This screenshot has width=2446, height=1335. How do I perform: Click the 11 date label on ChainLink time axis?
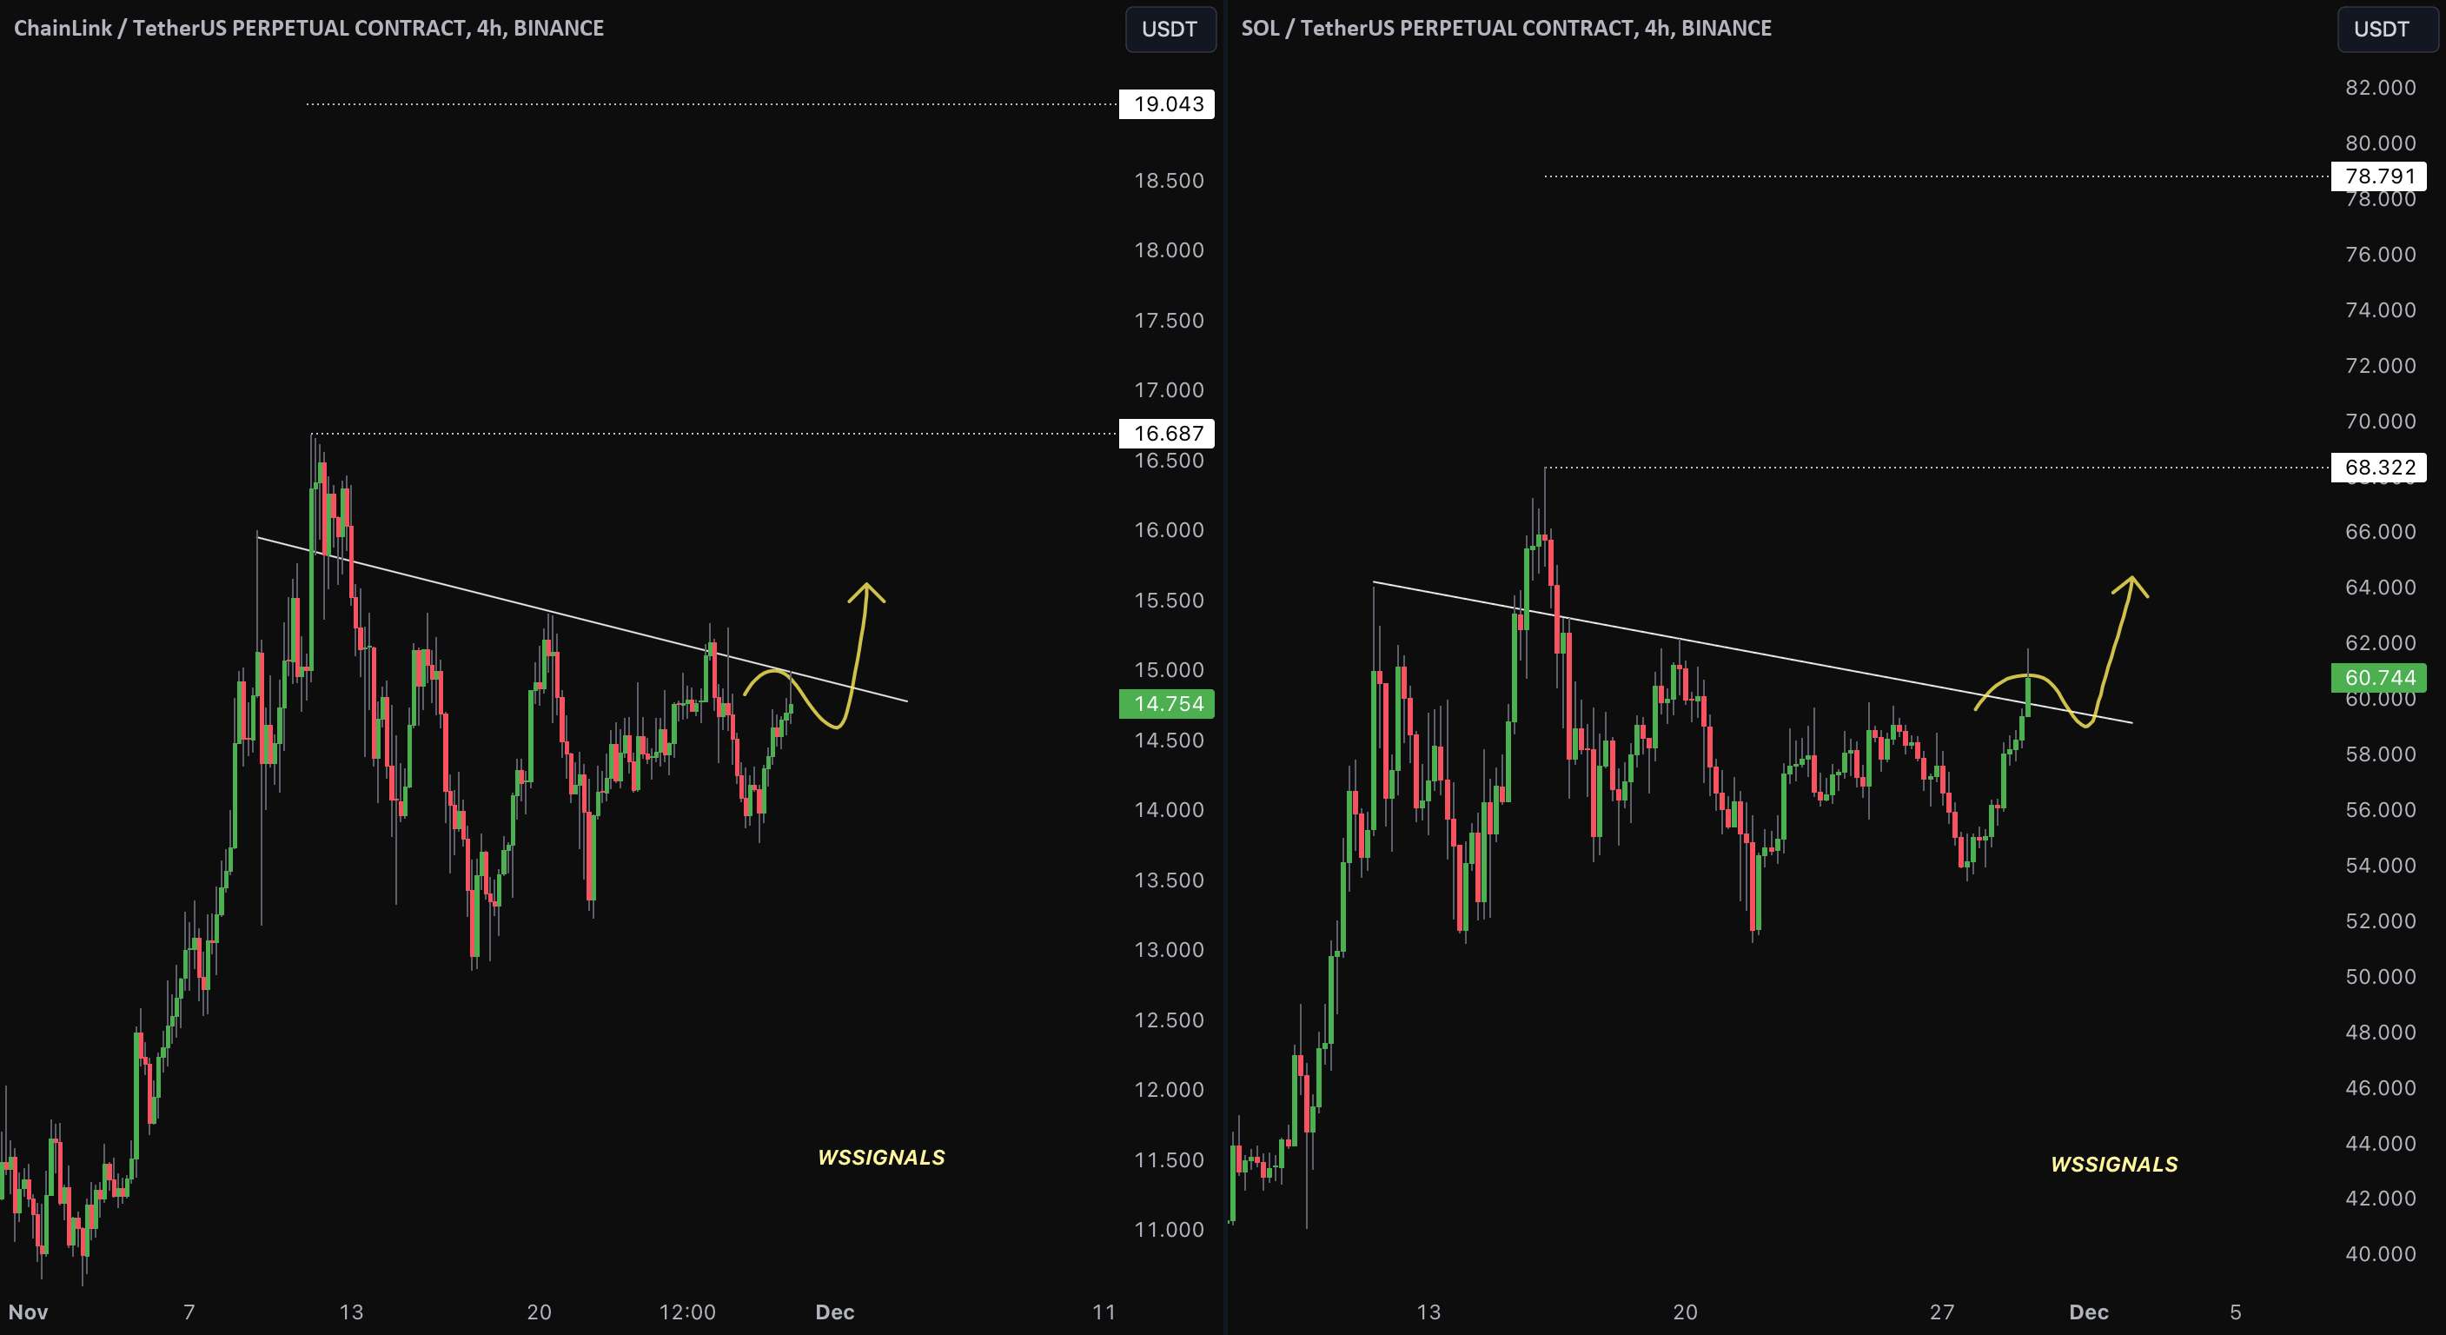click(x=1104, y=1312)
